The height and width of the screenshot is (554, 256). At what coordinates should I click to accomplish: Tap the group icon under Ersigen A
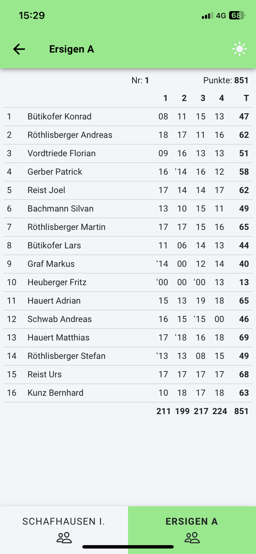point(192,537)
